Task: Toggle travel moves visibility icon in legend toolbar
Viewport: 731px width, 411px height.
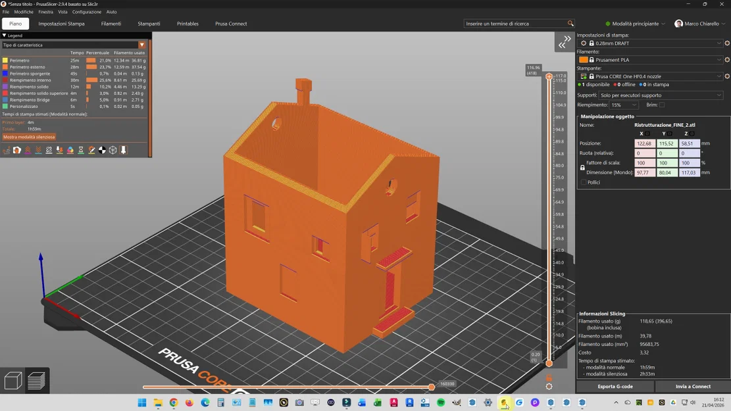Action: click(x=7, y=150)
